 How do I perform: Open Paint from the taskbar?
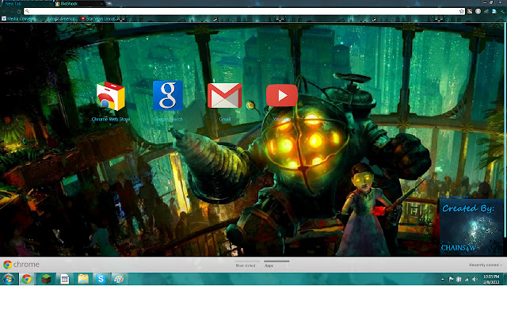[x=119, y=279]
